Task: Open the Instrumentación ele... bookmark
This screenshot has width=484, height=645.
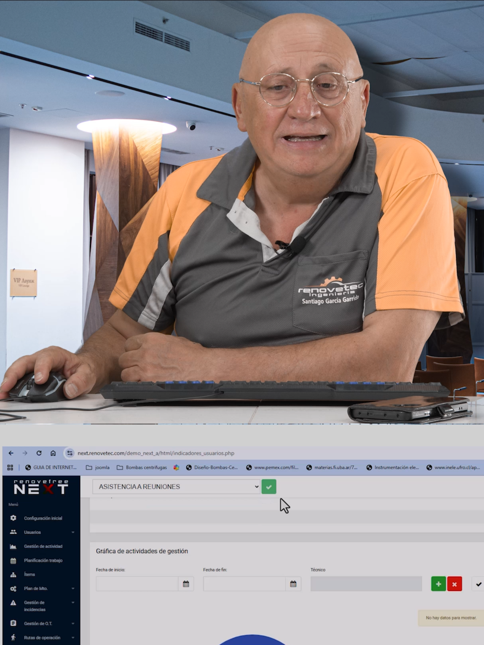Action: (393, 467)
